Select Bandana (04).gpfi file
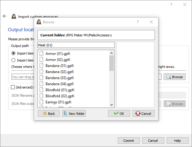The image size is (192, 147). click(x=59, y=84)
